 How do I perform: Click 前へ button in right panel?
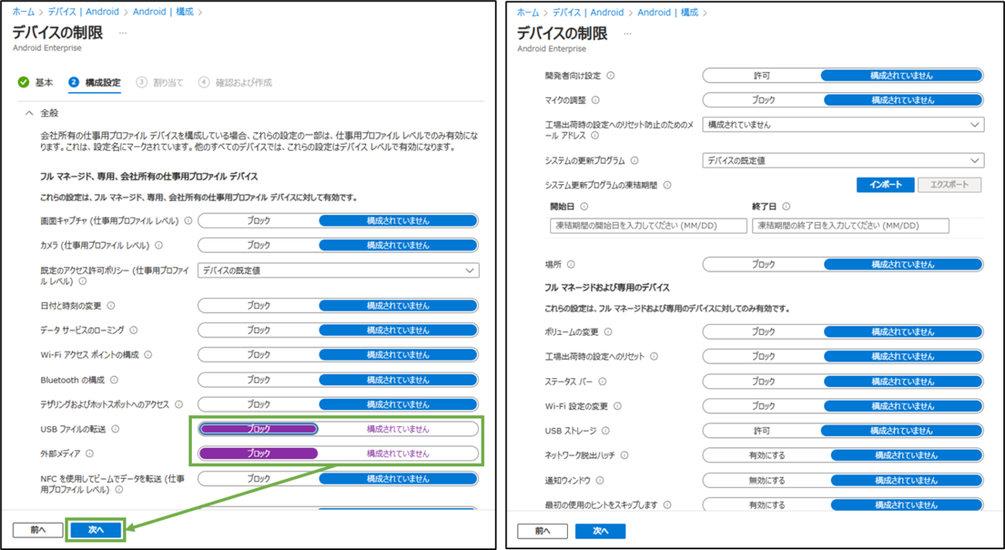[542, 531]
